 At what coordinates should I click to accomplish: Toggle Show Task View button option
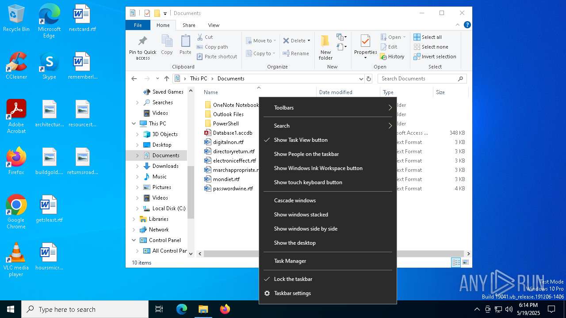pyautogui.click(x=328, y=140)
